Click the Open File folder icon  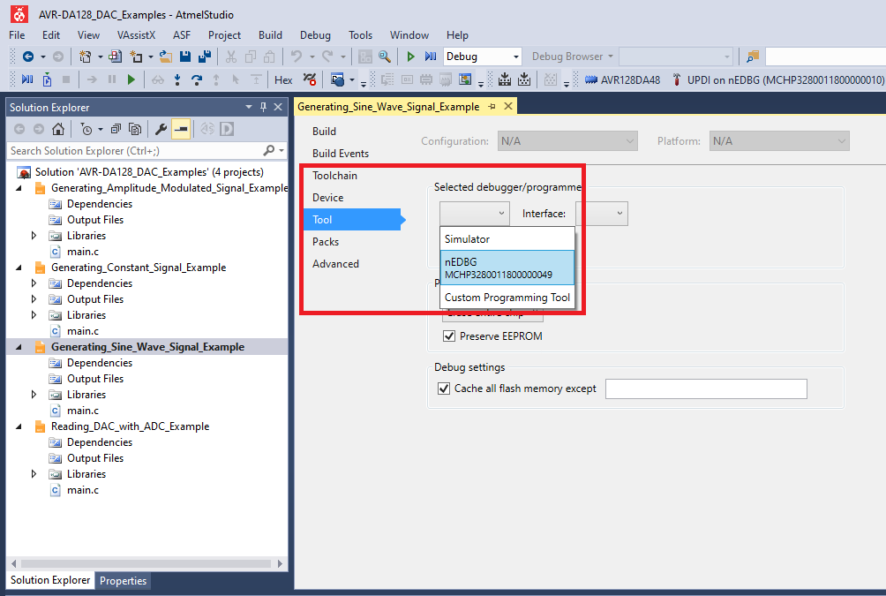coord(166,57)
